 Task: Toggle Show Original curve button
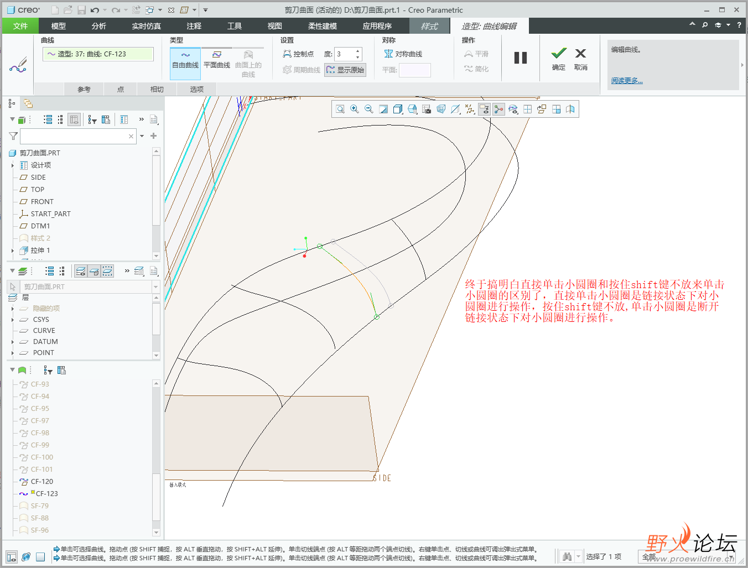(x=345, y=70)
